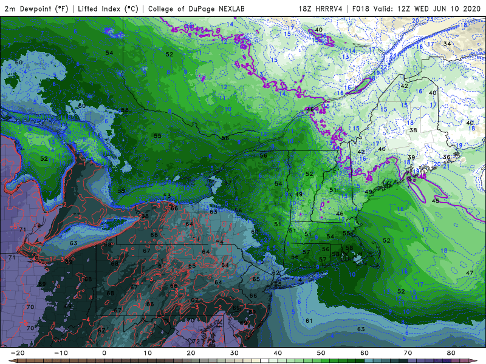The height and width of the screenshot is (364, 486).
Task: Click the black "53" dewpoint value
Action: coord(167,195)
